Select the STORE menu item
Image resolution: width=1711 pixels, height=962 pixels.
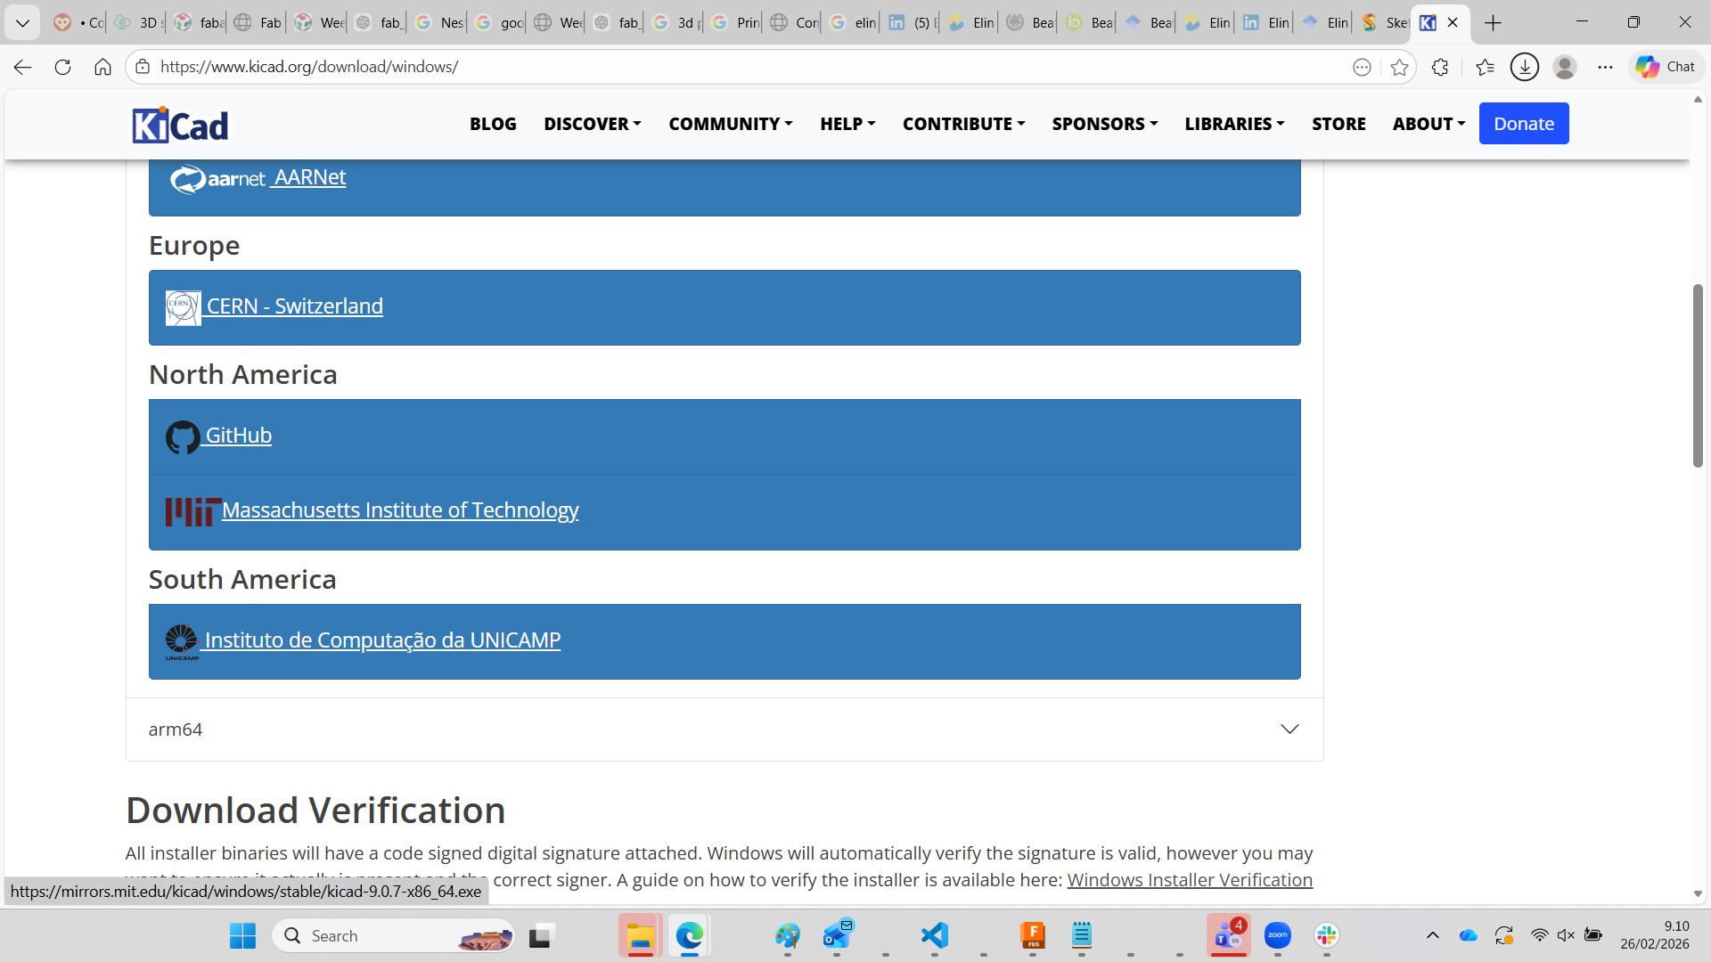tap(1339, 124)
